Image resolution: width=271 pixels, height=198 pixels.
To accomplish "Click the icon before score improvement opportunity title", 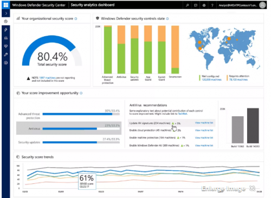I will pyautogui.click(x=18, y=93).
